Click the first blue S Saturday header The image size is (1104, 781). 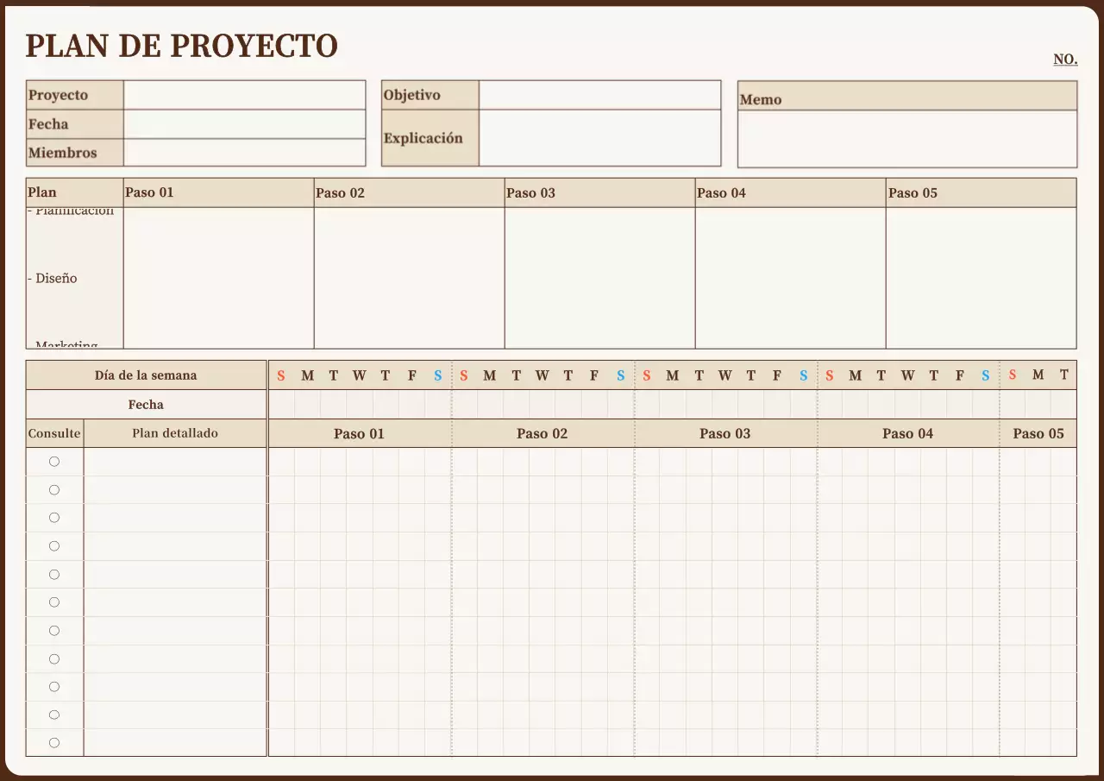click(437, 375)
